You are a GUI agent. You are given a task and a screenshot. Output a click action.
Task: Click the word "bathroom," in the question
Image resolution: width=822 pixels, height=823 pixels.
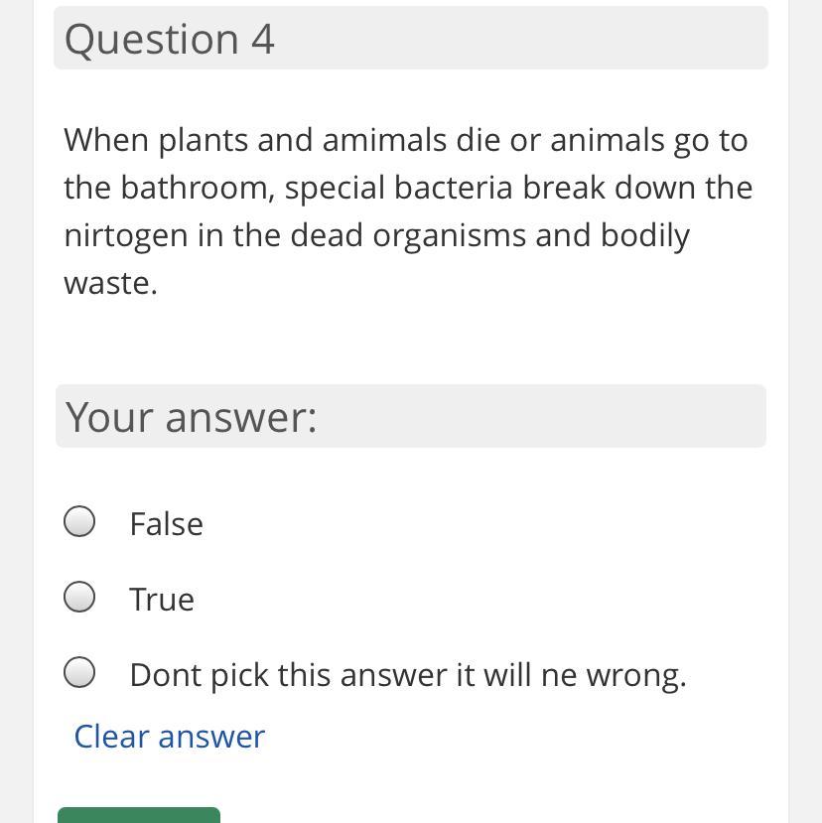[x=198, y=188]
